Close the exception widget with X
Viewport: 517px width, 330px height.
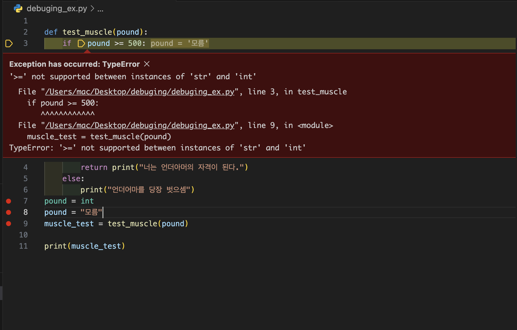[147, 64]
